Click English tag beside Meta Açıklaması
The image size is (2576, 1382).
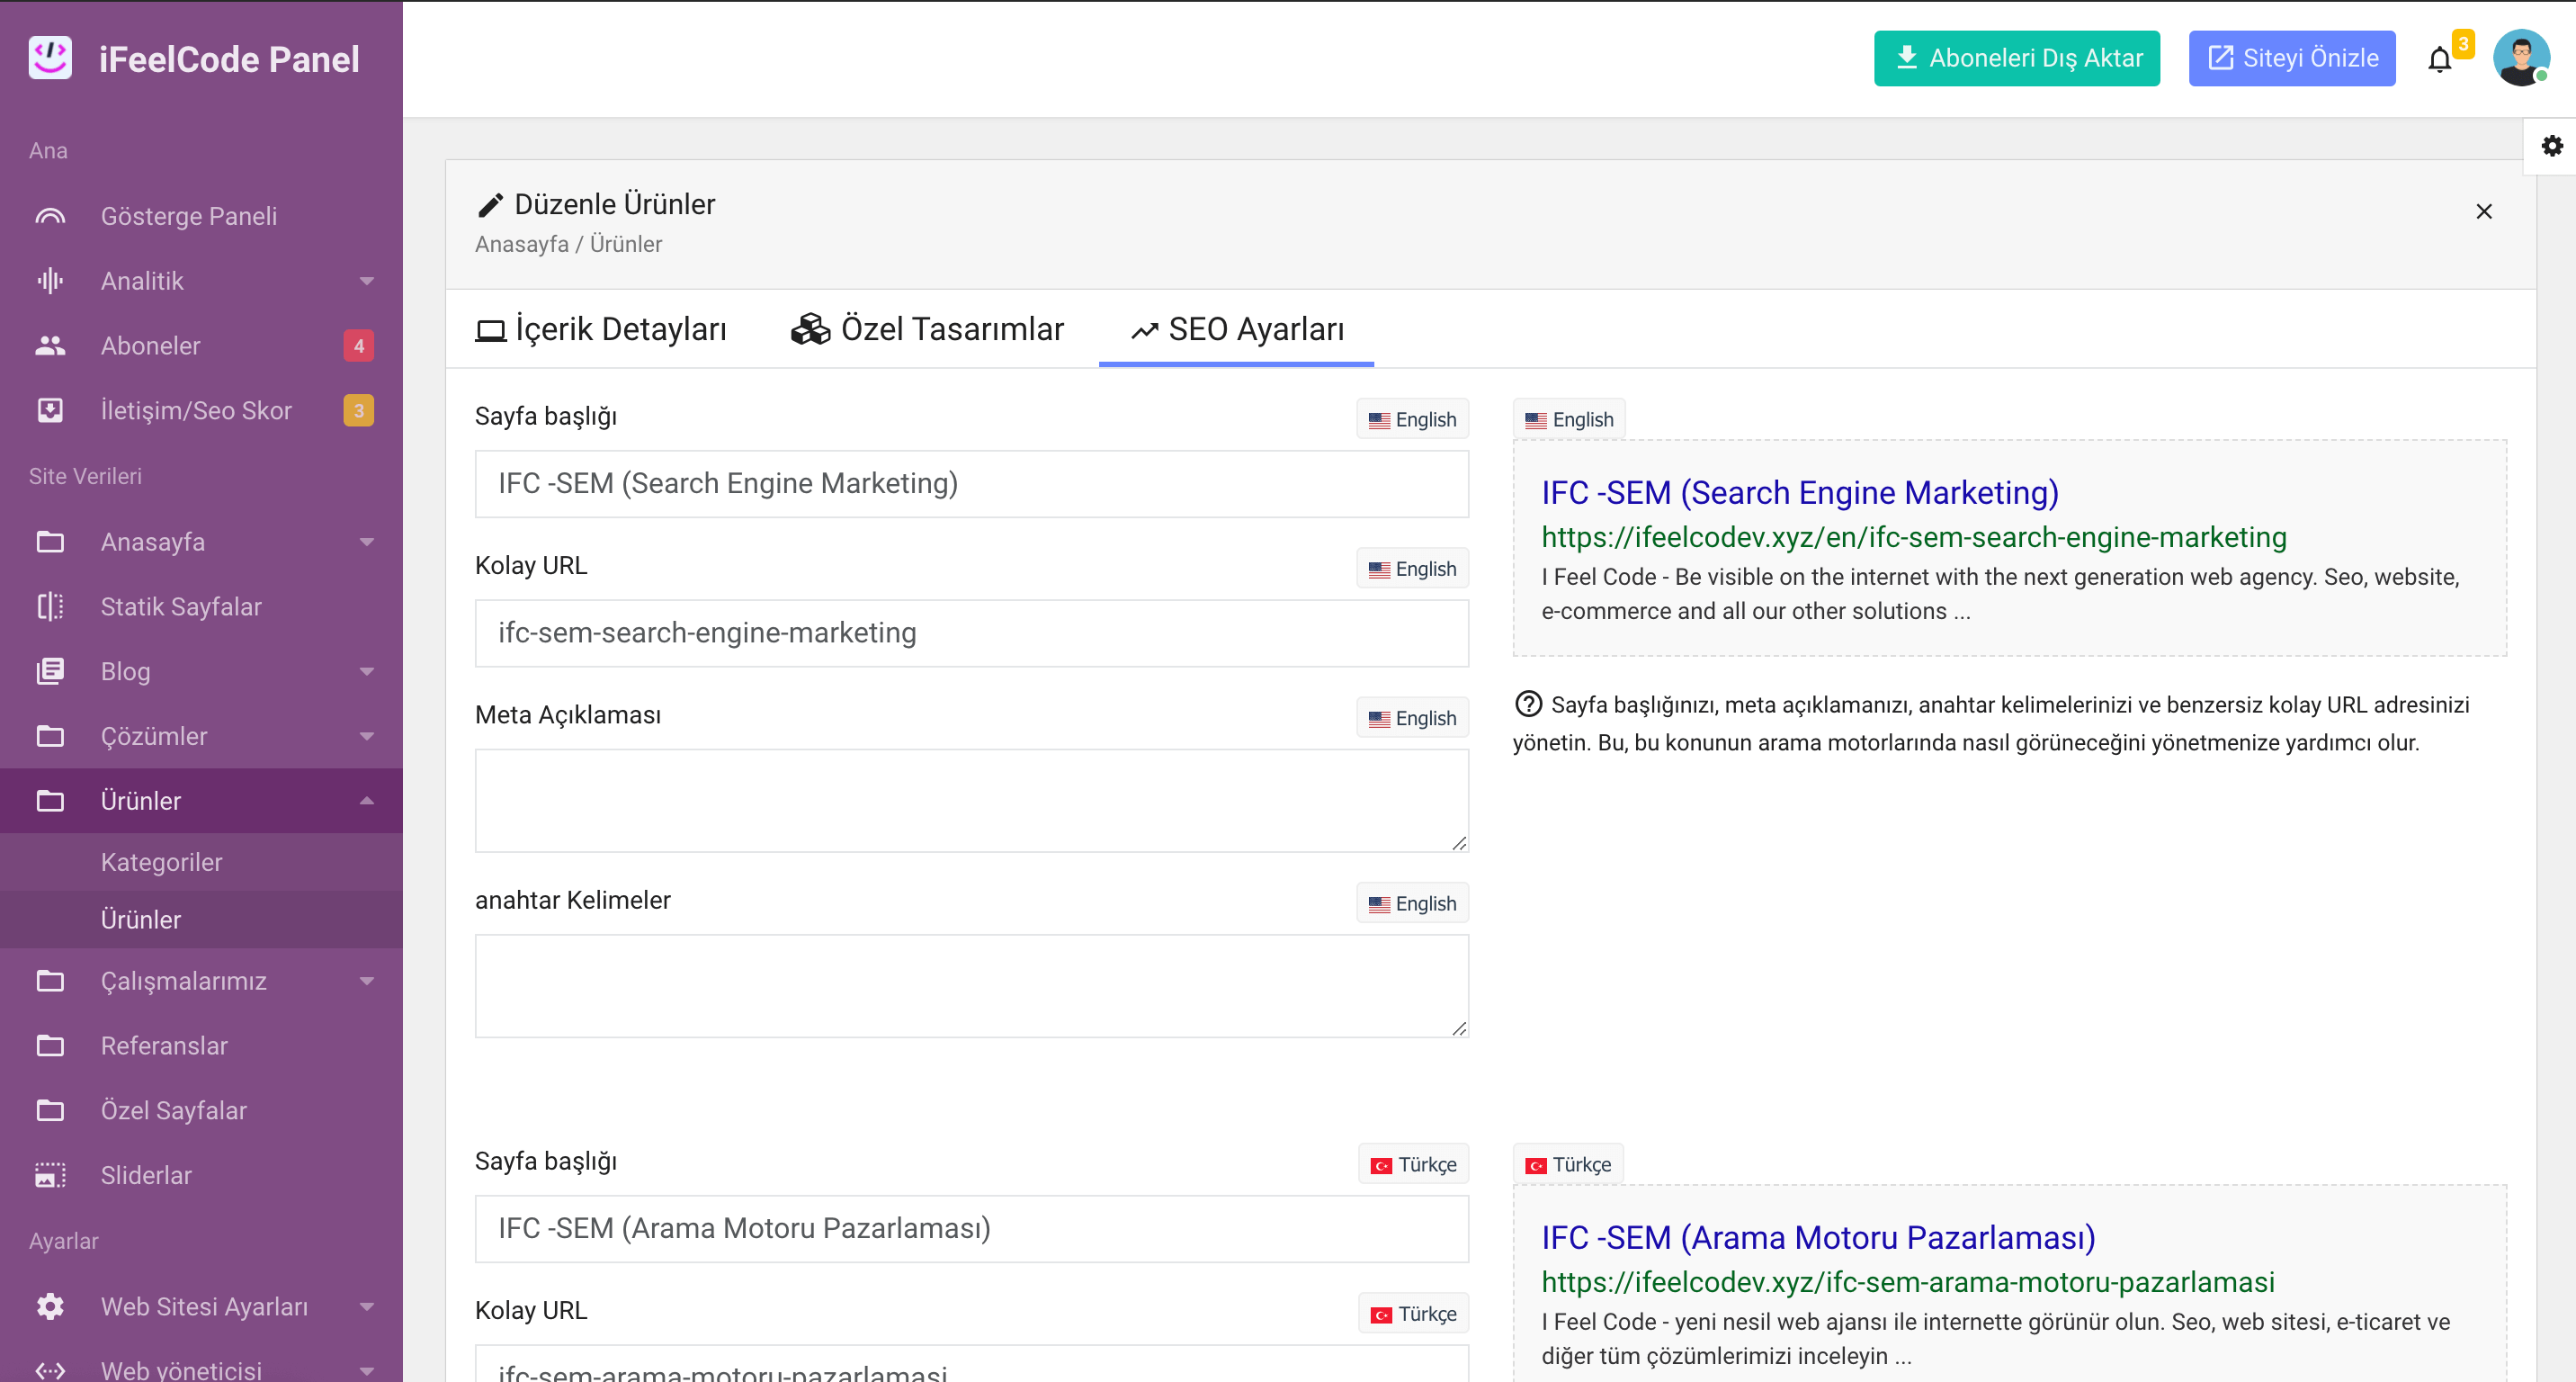point(1412,718)
